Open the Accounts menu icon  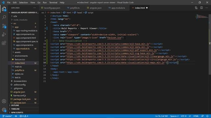[4, 101]
